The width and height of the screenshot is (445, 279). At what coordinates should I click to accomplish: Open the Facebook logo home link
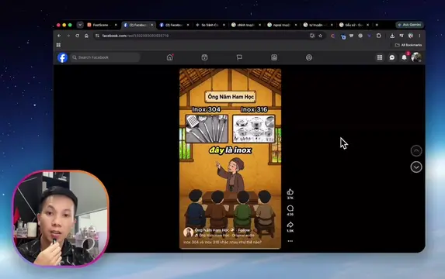(62, 57)
